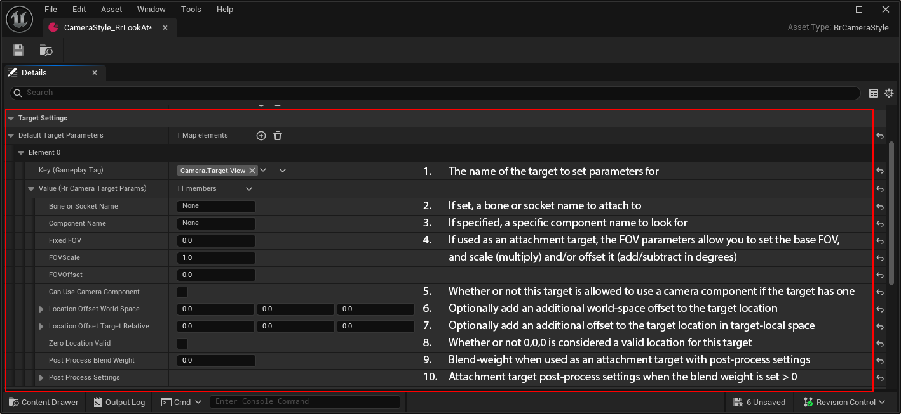Image resolution: width=901 pixels, height=414 pixels.
Task: Open the Cmd console type dropdown
Action: (x=181, y=402)
